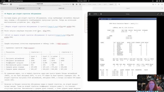This screenshot has height=92, width=164.
Task: Click the 'Среднее время ожидания' row label
Action: coord(15,69)
